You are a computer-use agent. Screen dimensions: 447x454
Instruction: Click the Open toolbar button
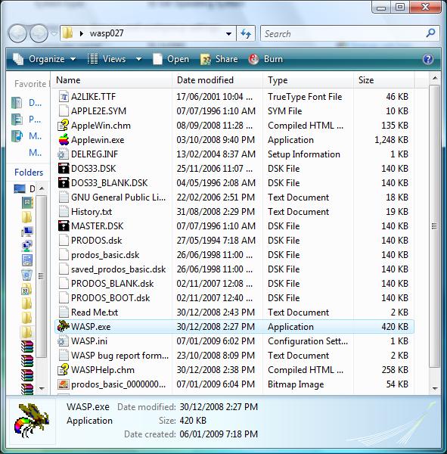(171, 59)
